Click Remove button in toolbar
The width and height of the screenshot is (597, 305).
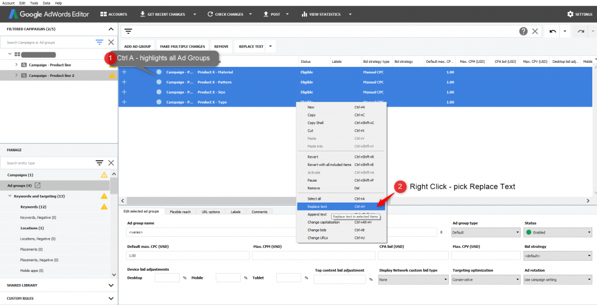(221, 47)
